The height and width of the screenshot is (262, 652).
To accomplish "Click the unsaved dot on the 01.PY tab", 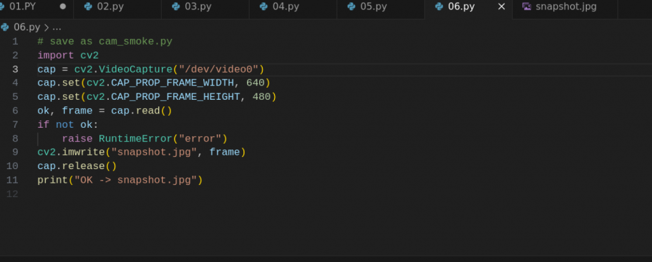I will tap(63, 7).
